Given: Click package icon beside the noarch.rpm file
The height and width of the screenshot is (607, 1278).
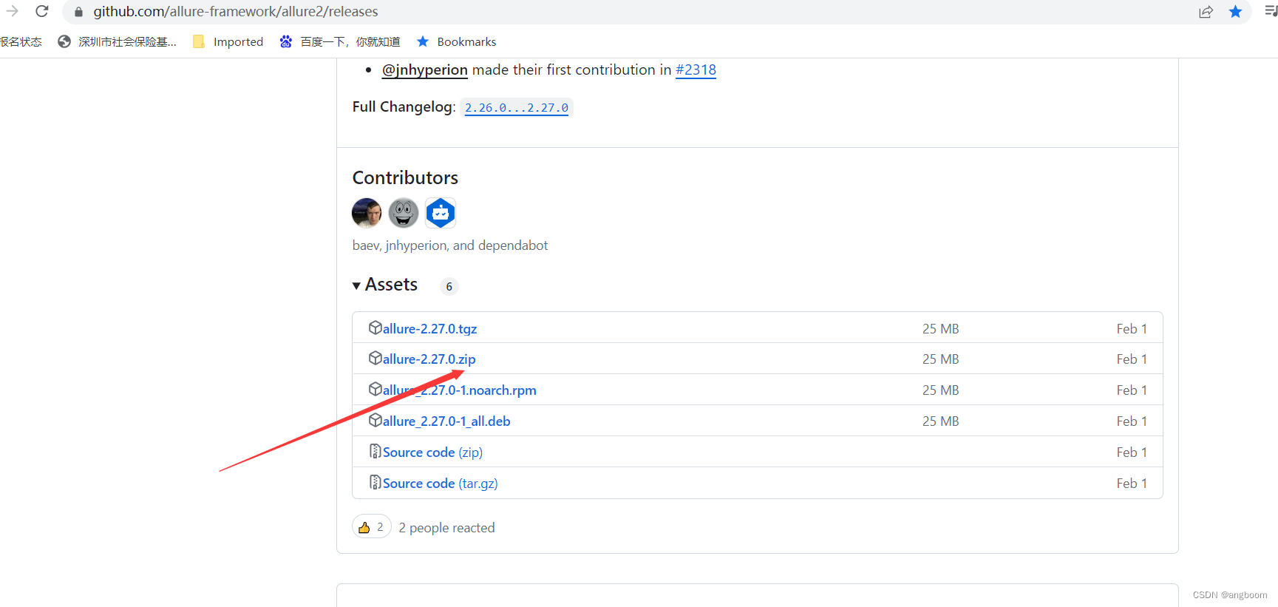Looking at the screenshot, I should tap(375, 389).
